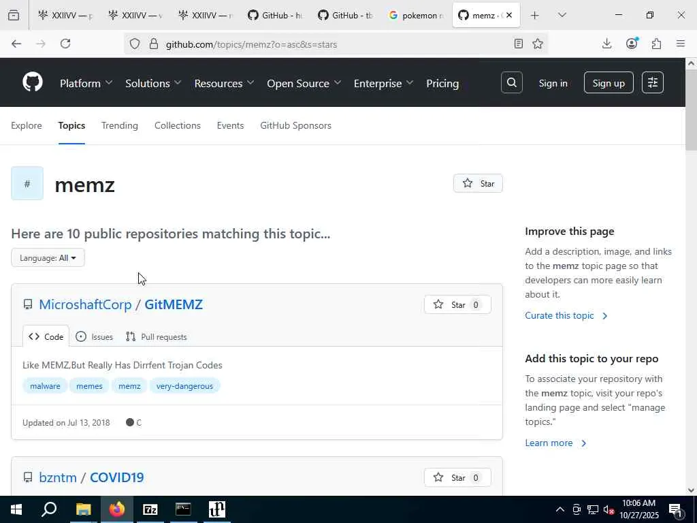The image size is (697, 523).
Task: Click the volume muted tray icon
Action: [x=609, y=509]
